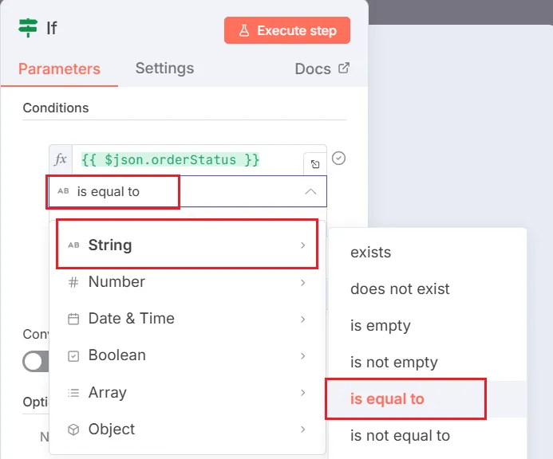This screenshot has width=553, height=459.
Task: Click the Date & Time calendar icon
Action: 73,319
